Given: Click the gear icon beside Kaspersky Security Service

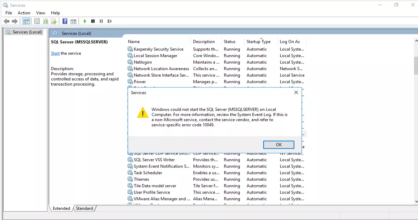Looking at the screenshot, I should point(130,49).
